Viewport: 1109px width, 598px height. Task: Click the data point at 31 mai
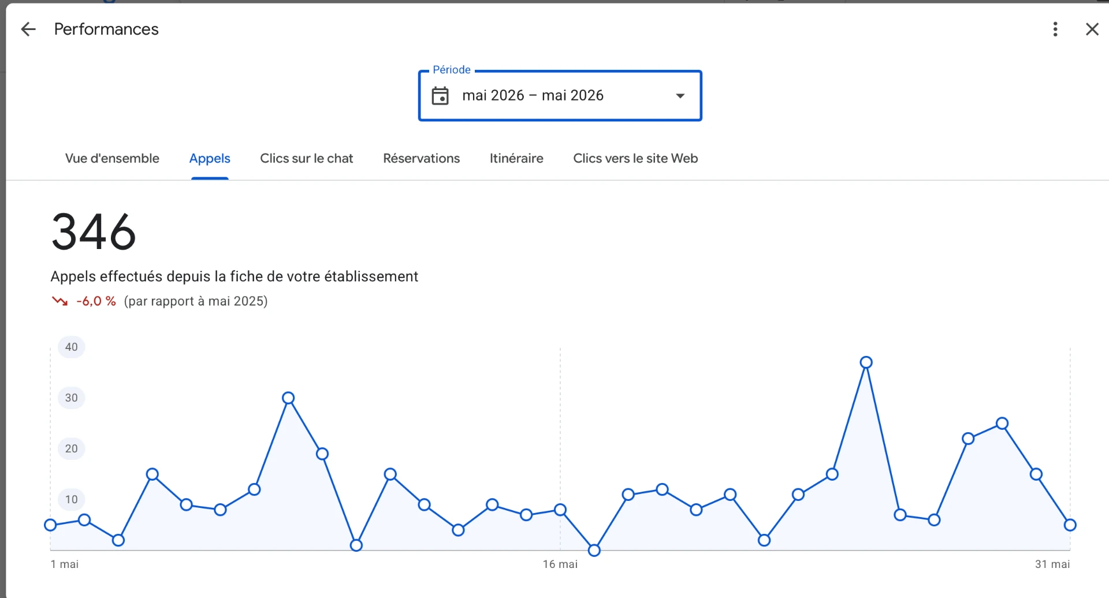(x=1070, y=525)
